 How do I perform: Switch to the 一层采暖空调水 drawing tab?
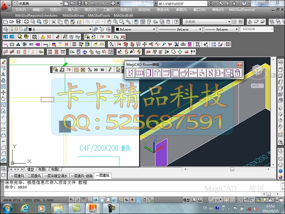pyautogui.click(x=56, y=176)
